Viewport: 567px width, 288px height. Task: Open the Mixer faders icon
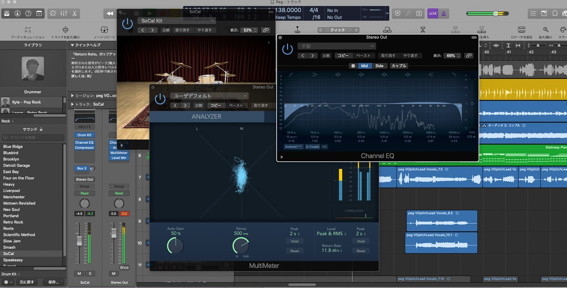click(64, 13)
